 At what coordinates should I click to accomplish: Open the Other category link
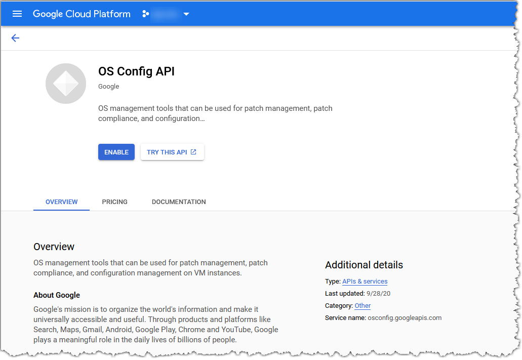pyautogui.click(x=363, y=306)
